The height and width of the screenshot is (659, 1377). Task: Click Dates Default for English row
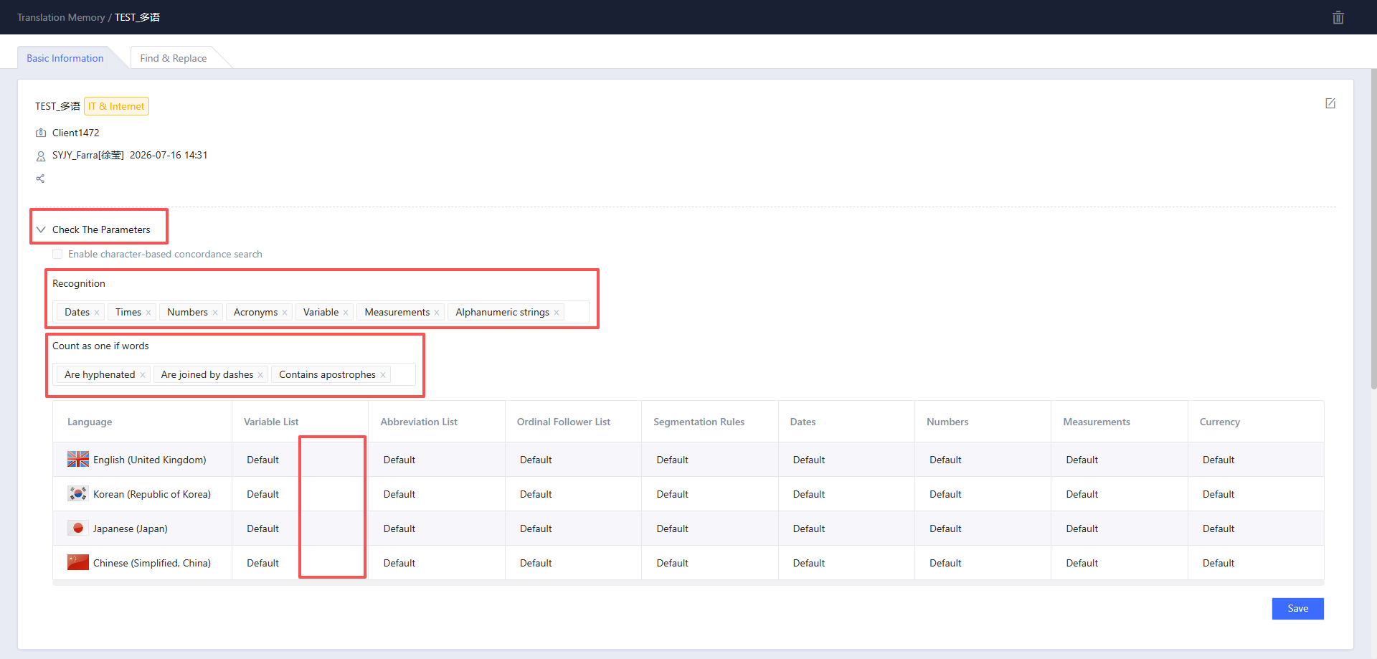tap(809, 460)
